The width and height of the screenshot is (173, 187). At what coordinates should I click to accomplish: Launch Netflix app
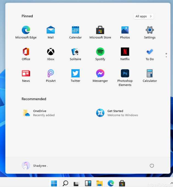(x=125, y=54)
